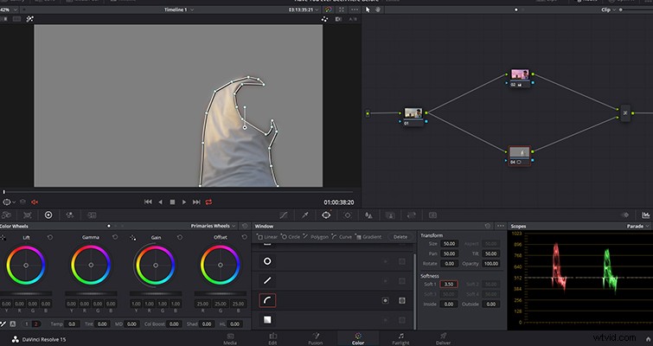Select the gradient window shape icon
This screenshot has width=653, height=346.
[x=267, y=320]
